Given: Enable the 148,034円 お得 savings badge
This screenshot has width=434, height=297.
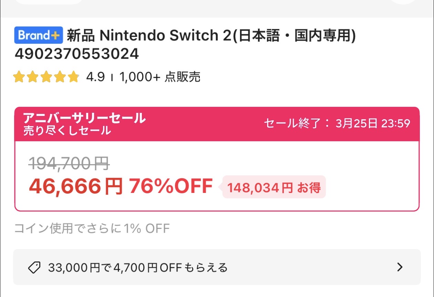Looking at the screenshot, I should tap(274, 187).
